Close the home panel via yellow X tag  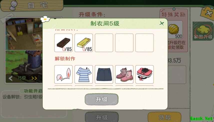[208, 13]
